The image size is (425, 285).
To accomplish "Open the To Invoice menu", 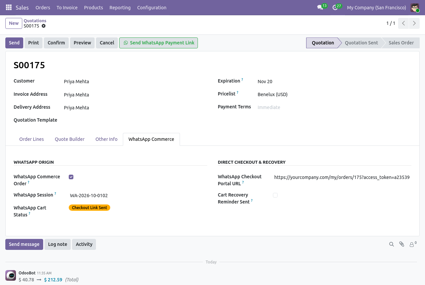I will (67, 7).
